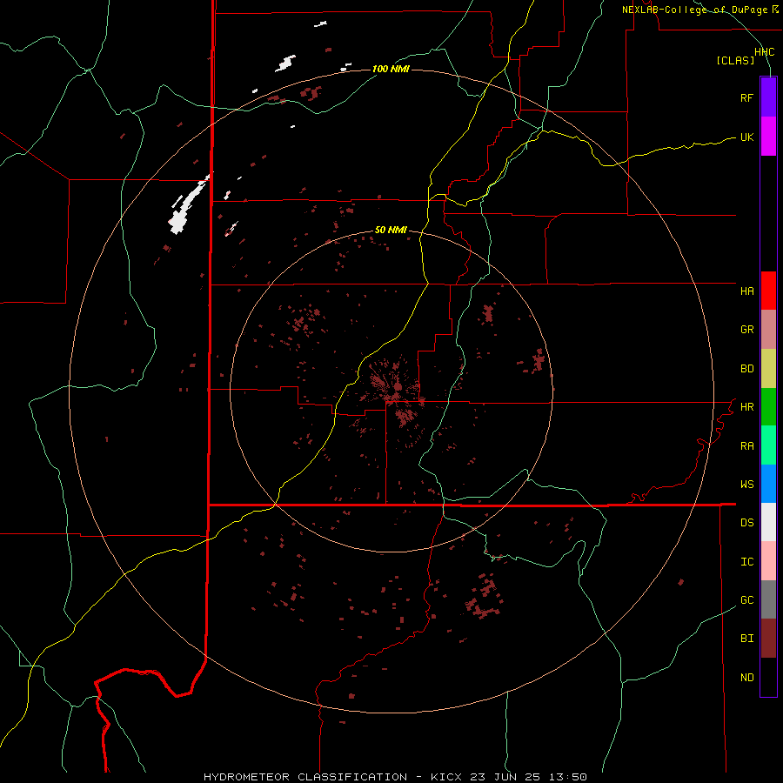Click the HA legend label

tap(746, 291)
